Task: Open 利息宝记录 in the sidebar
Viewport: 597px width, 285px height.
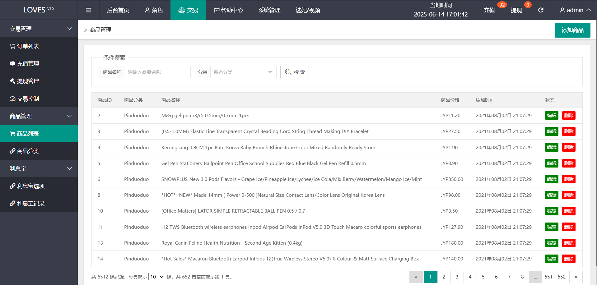Action: point(39,203)
